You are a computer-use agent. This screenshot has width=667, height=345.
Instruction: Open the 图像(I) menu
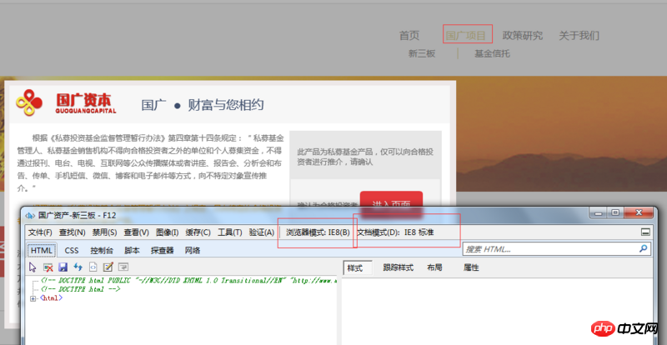click(168, 232)
